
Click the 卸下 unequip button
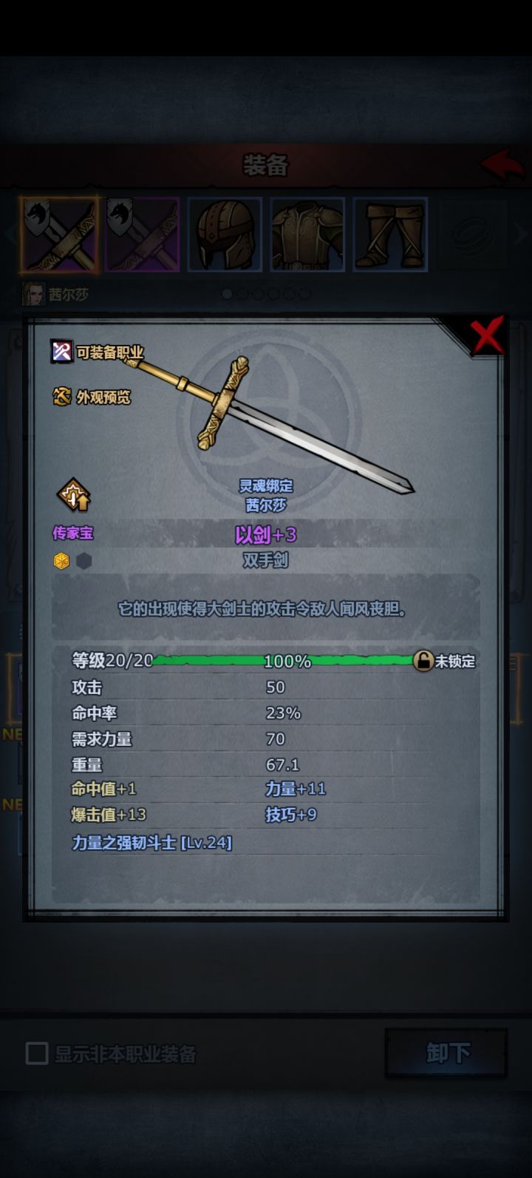[x=446, y=1052]
